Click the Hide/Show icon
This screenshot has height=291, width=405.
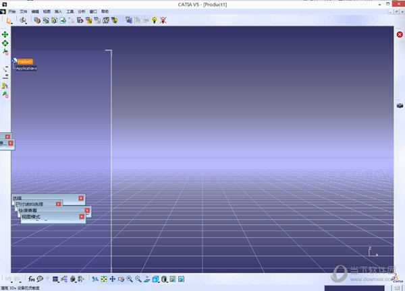[173, 279]
